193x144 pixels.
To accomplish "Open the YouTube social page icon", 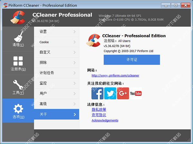I will click(136, 93).
